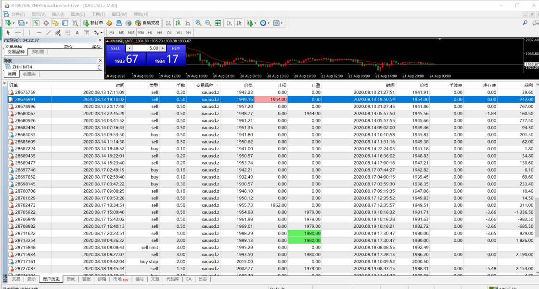Screen dimensions: 539x289
Task: Open the 图表(C) menu
Action: [77, 14]
